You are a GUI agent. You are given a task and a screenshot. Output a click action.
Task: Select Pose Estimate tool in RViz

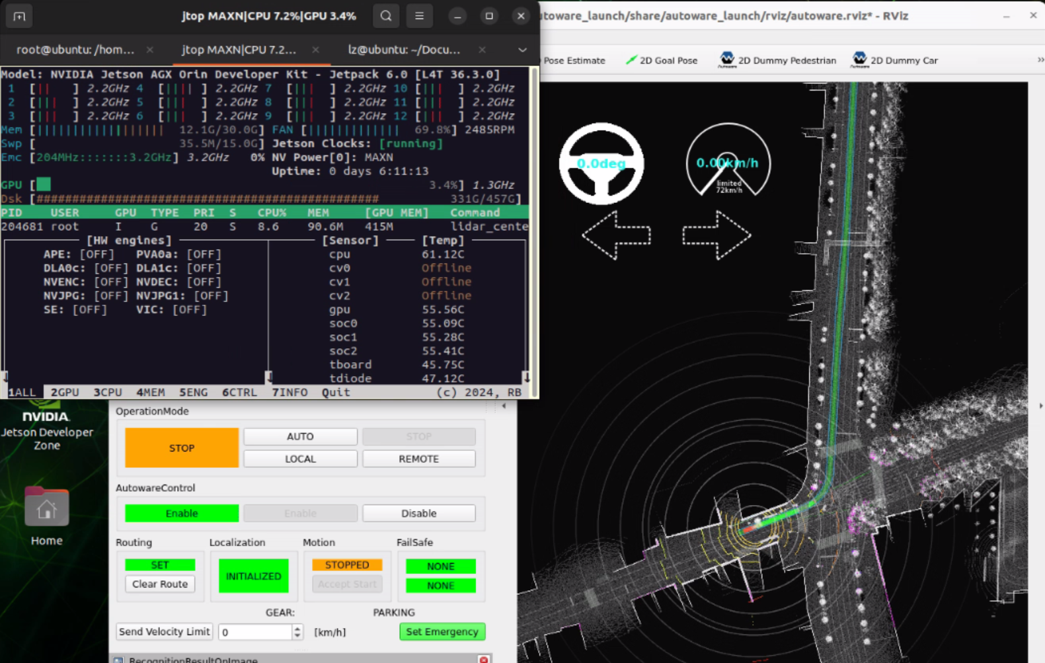coord(574,60)
